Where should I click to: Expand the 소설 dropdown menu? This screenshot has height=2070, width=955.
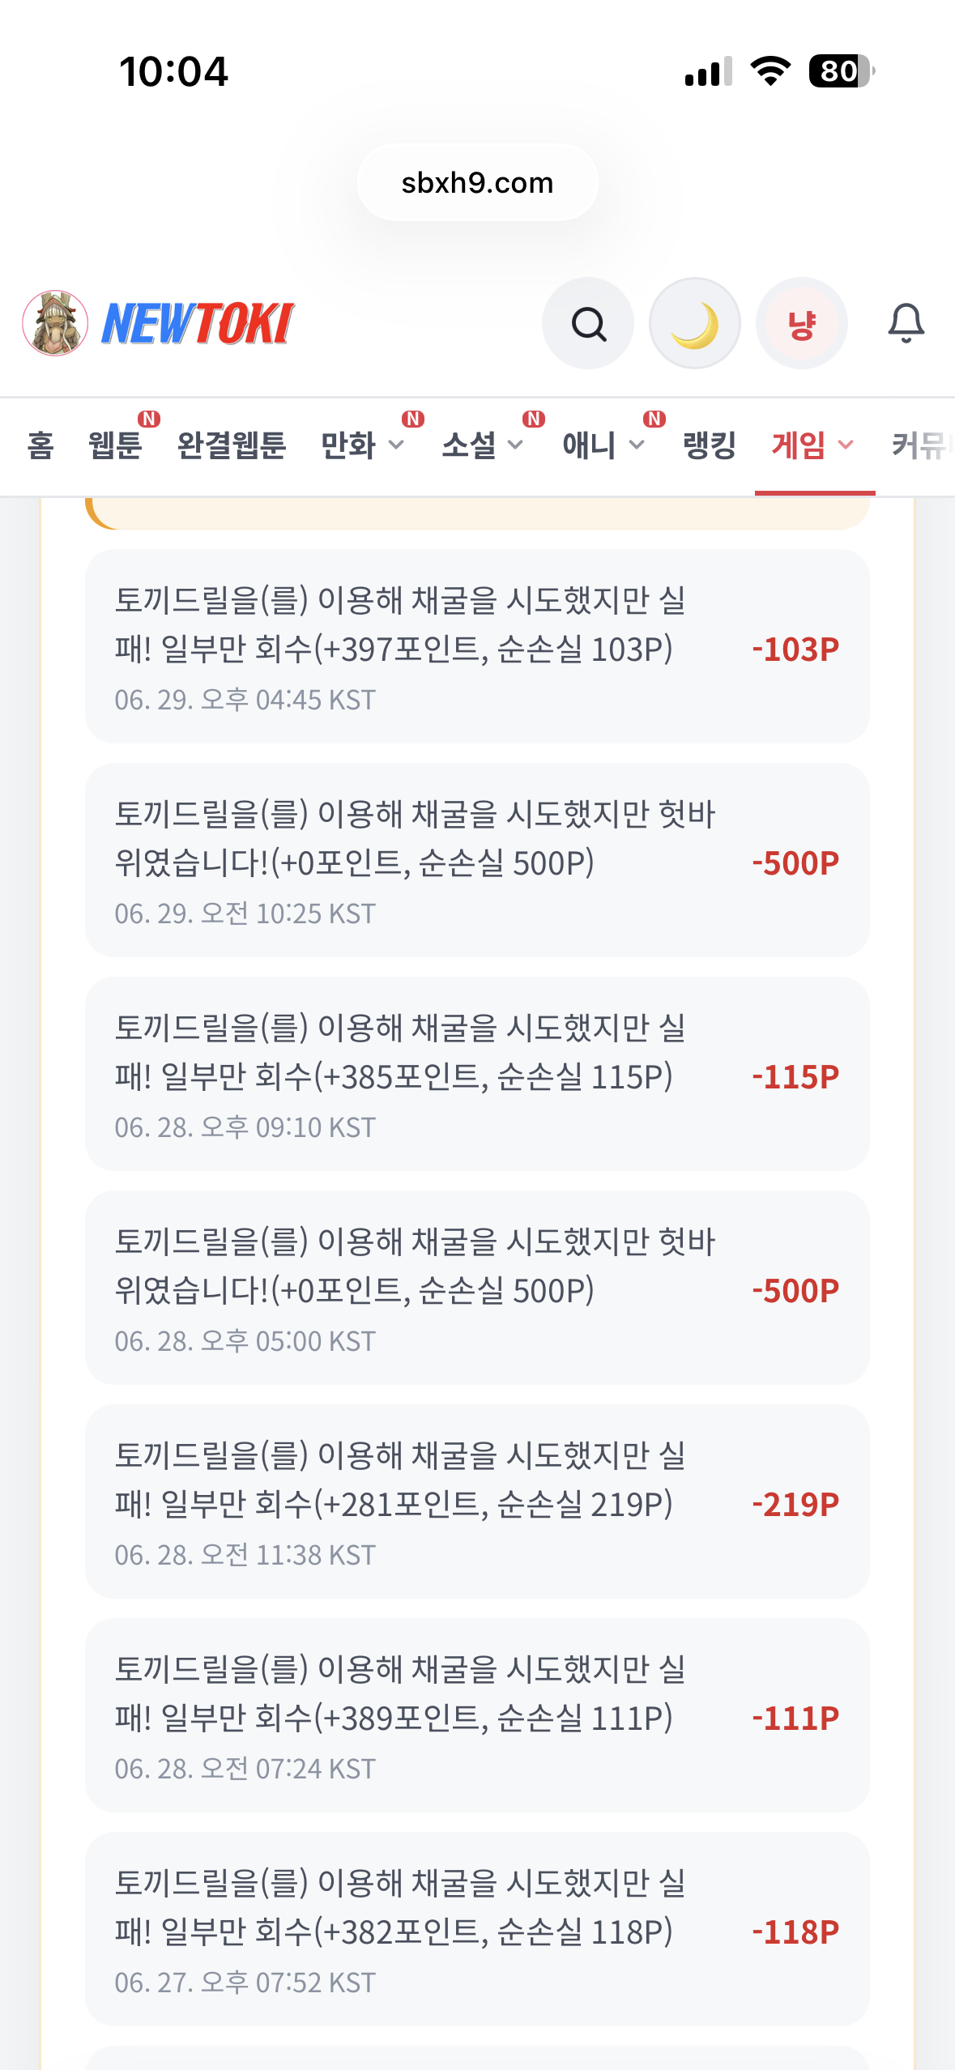pyautogui.click(x=516, y=445)
